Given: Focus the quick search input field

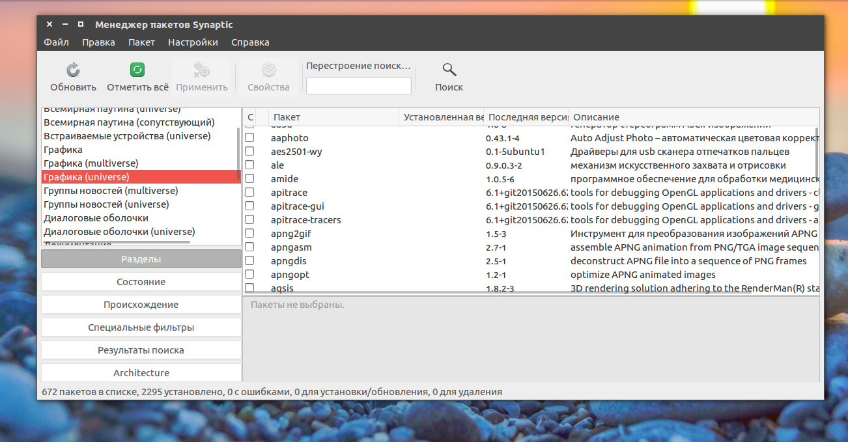Looking at the screenshot, I should pos(359,85).
